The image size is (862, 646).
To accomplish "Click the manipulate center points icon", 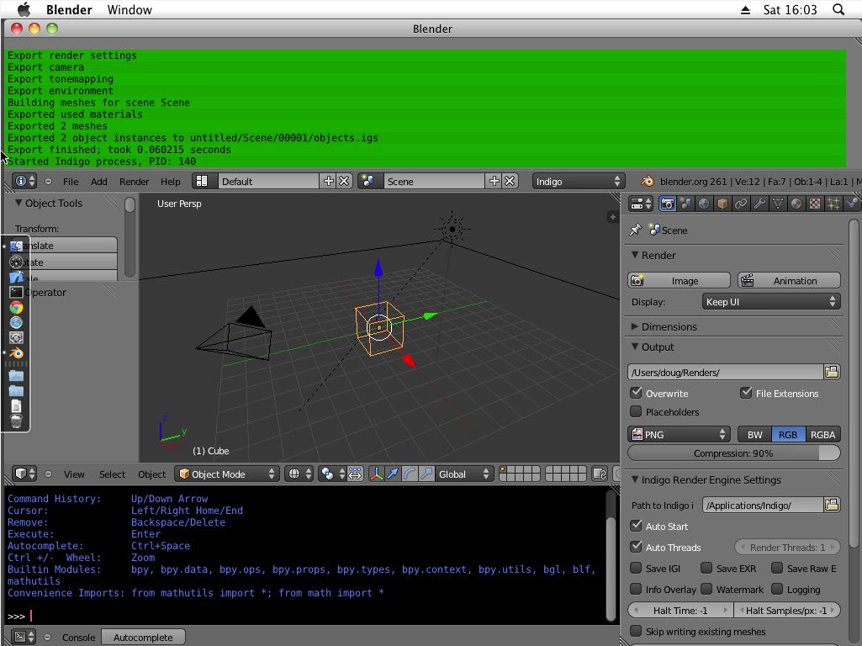I will click(355, 474).
